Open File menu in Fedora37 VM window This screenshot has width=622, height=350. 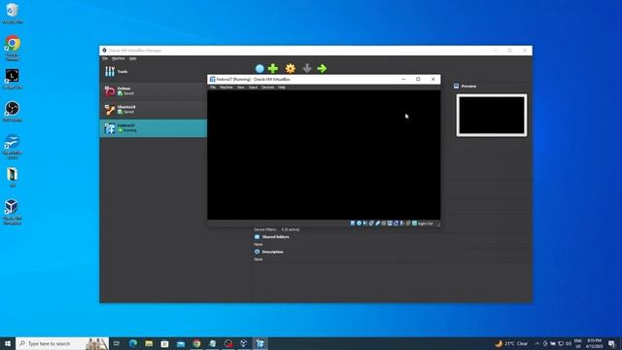[x=213, y=87]
